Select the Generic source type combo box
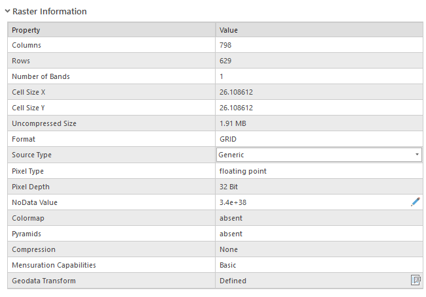426x297 pixels. (314, 155)
